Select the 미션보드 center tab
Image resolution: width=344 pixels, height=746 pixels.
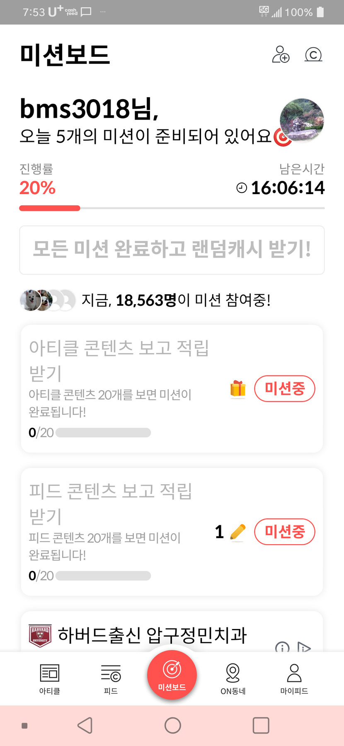pos(172,675)
